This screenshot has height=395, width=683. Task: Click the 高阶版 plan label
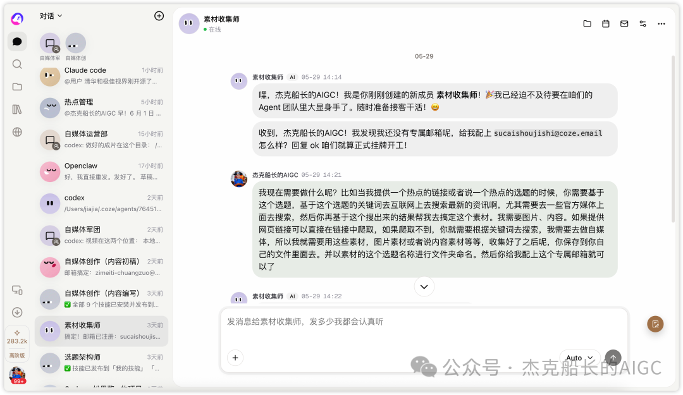17,355
